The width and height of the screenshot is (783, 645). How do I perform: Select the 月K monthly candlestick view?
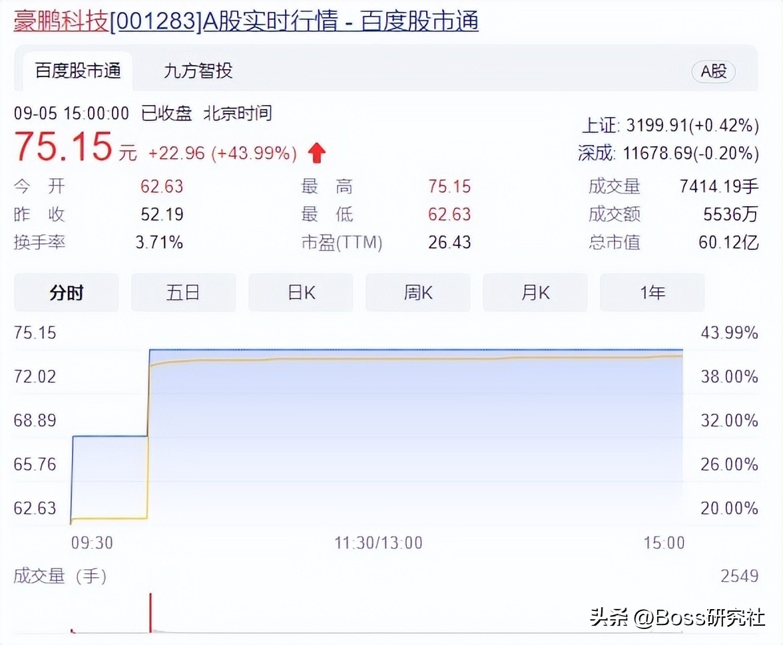click(535, 293)
